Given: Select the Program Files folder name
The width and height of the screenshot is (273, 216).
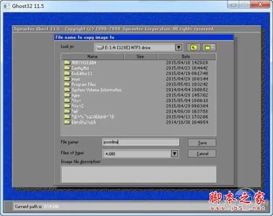Looking at the screenshot, I should (84, 85).
